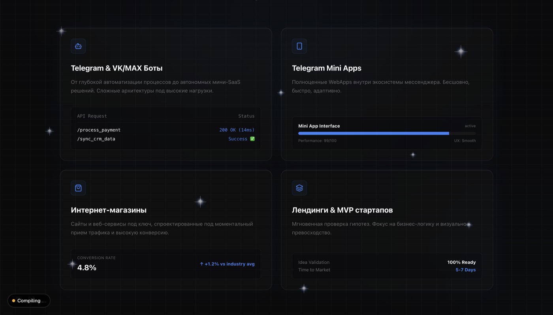This screenshot has height=315, width=553.
Task: Click Performance: 99/100 text
Action: [317, 141]
